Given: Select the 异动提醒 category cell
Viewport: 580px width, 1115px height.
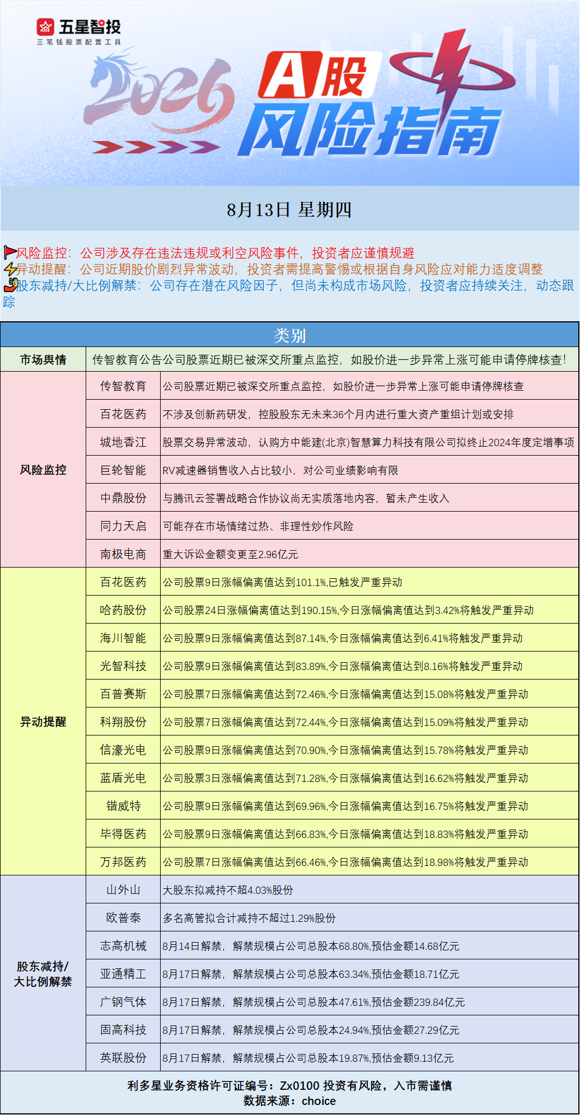Looking at the screenshot, I should 43,722.
